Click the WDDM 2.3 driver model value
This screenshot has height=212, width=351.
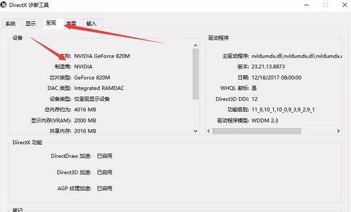pos(265,121)
